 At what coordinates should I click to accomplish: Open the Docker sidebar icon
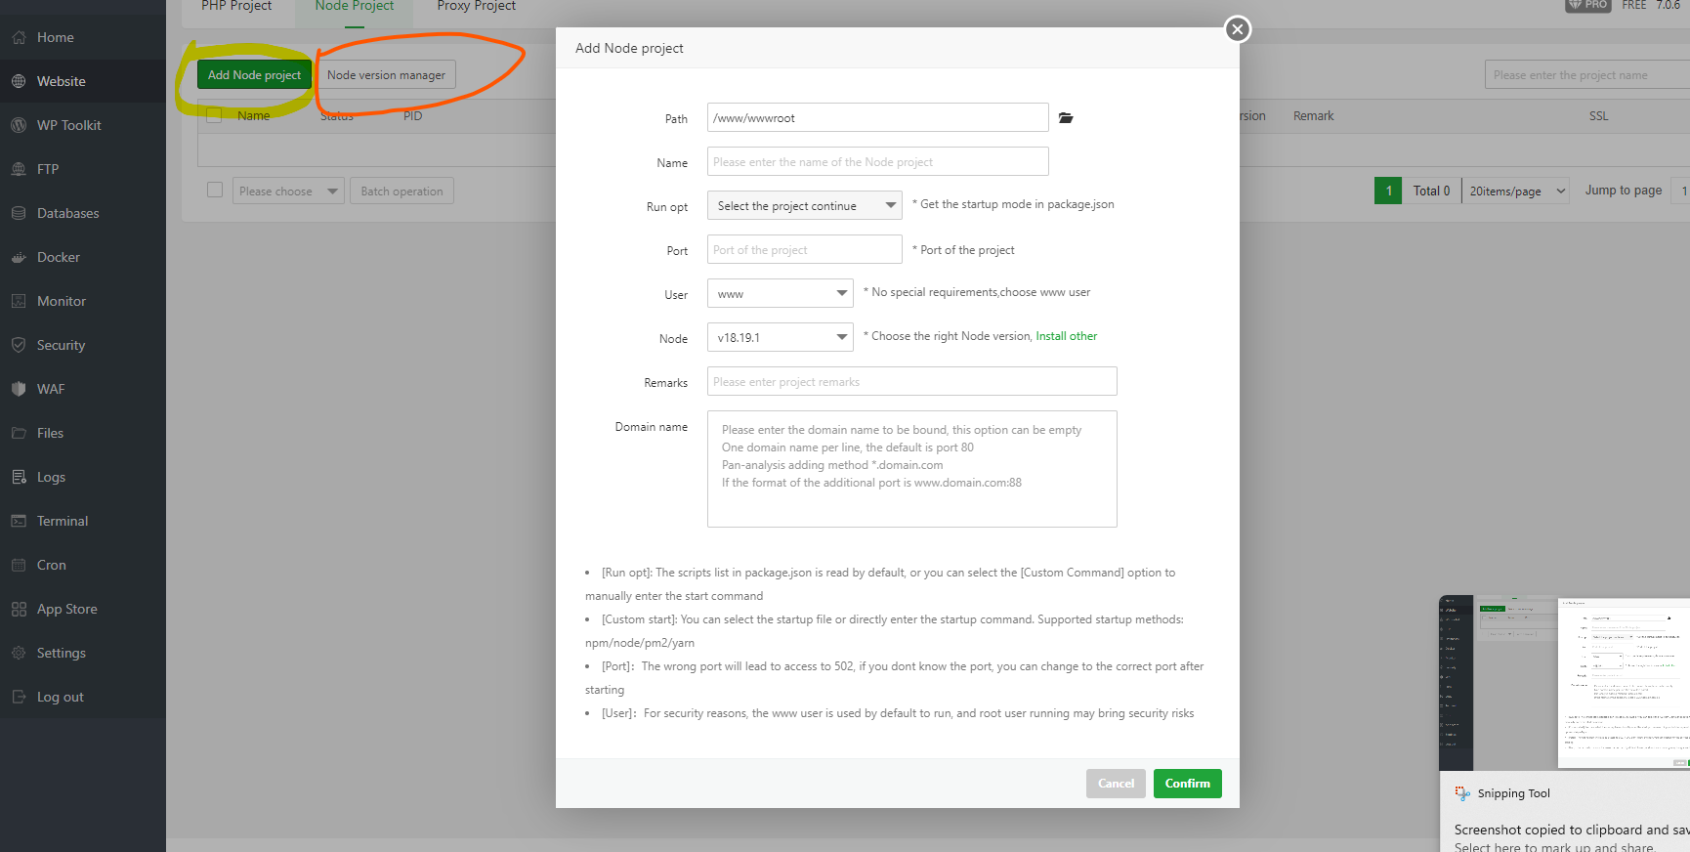tap(19, 257)
